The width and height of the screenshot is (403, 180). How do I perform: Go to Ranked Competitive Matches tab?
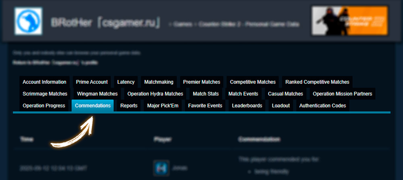pos(318,82)
